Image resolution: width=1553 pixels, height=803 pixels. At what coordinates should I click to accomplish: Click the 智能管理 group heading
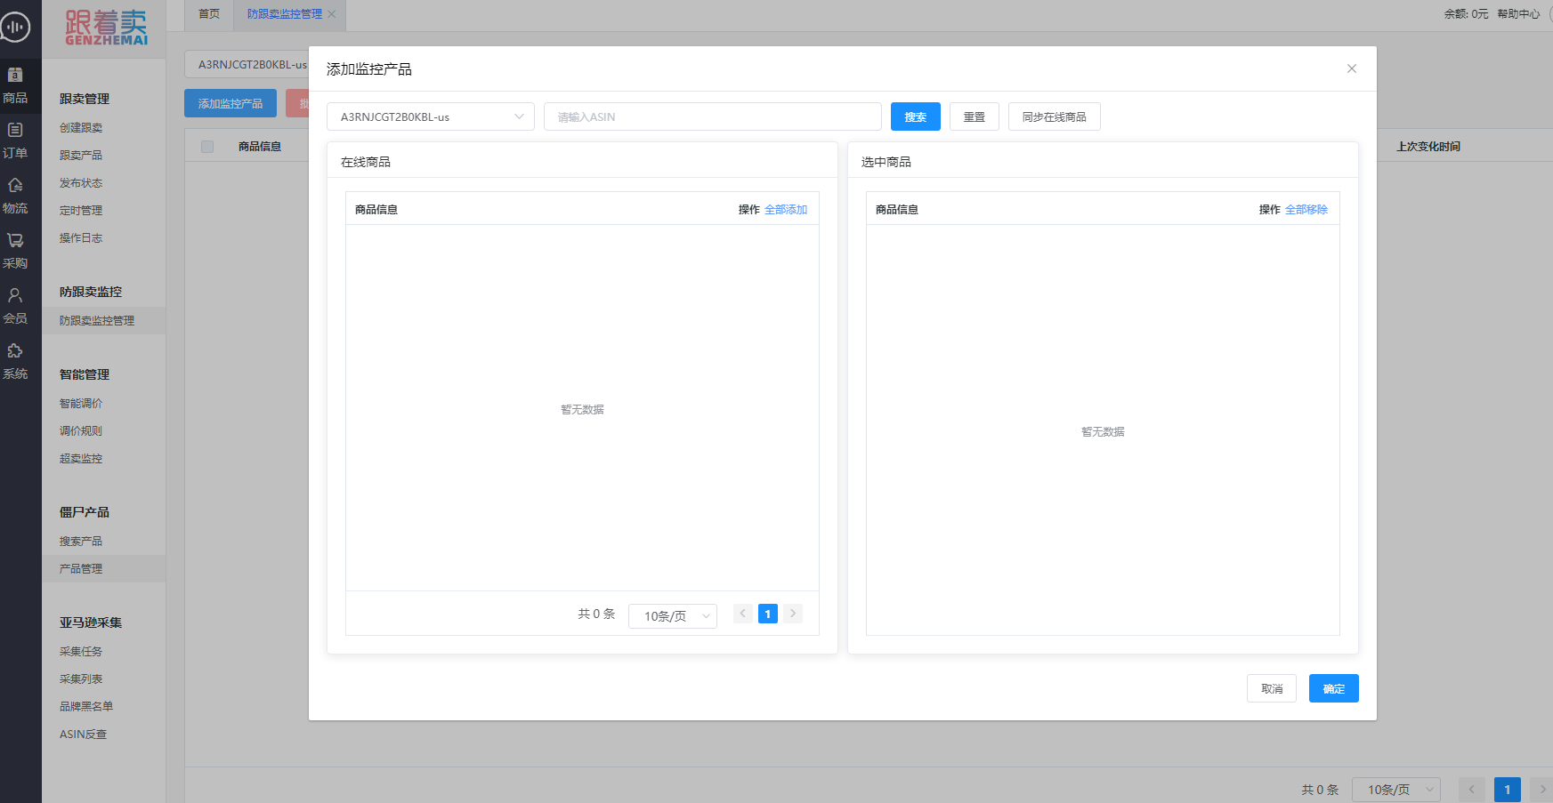85,374
